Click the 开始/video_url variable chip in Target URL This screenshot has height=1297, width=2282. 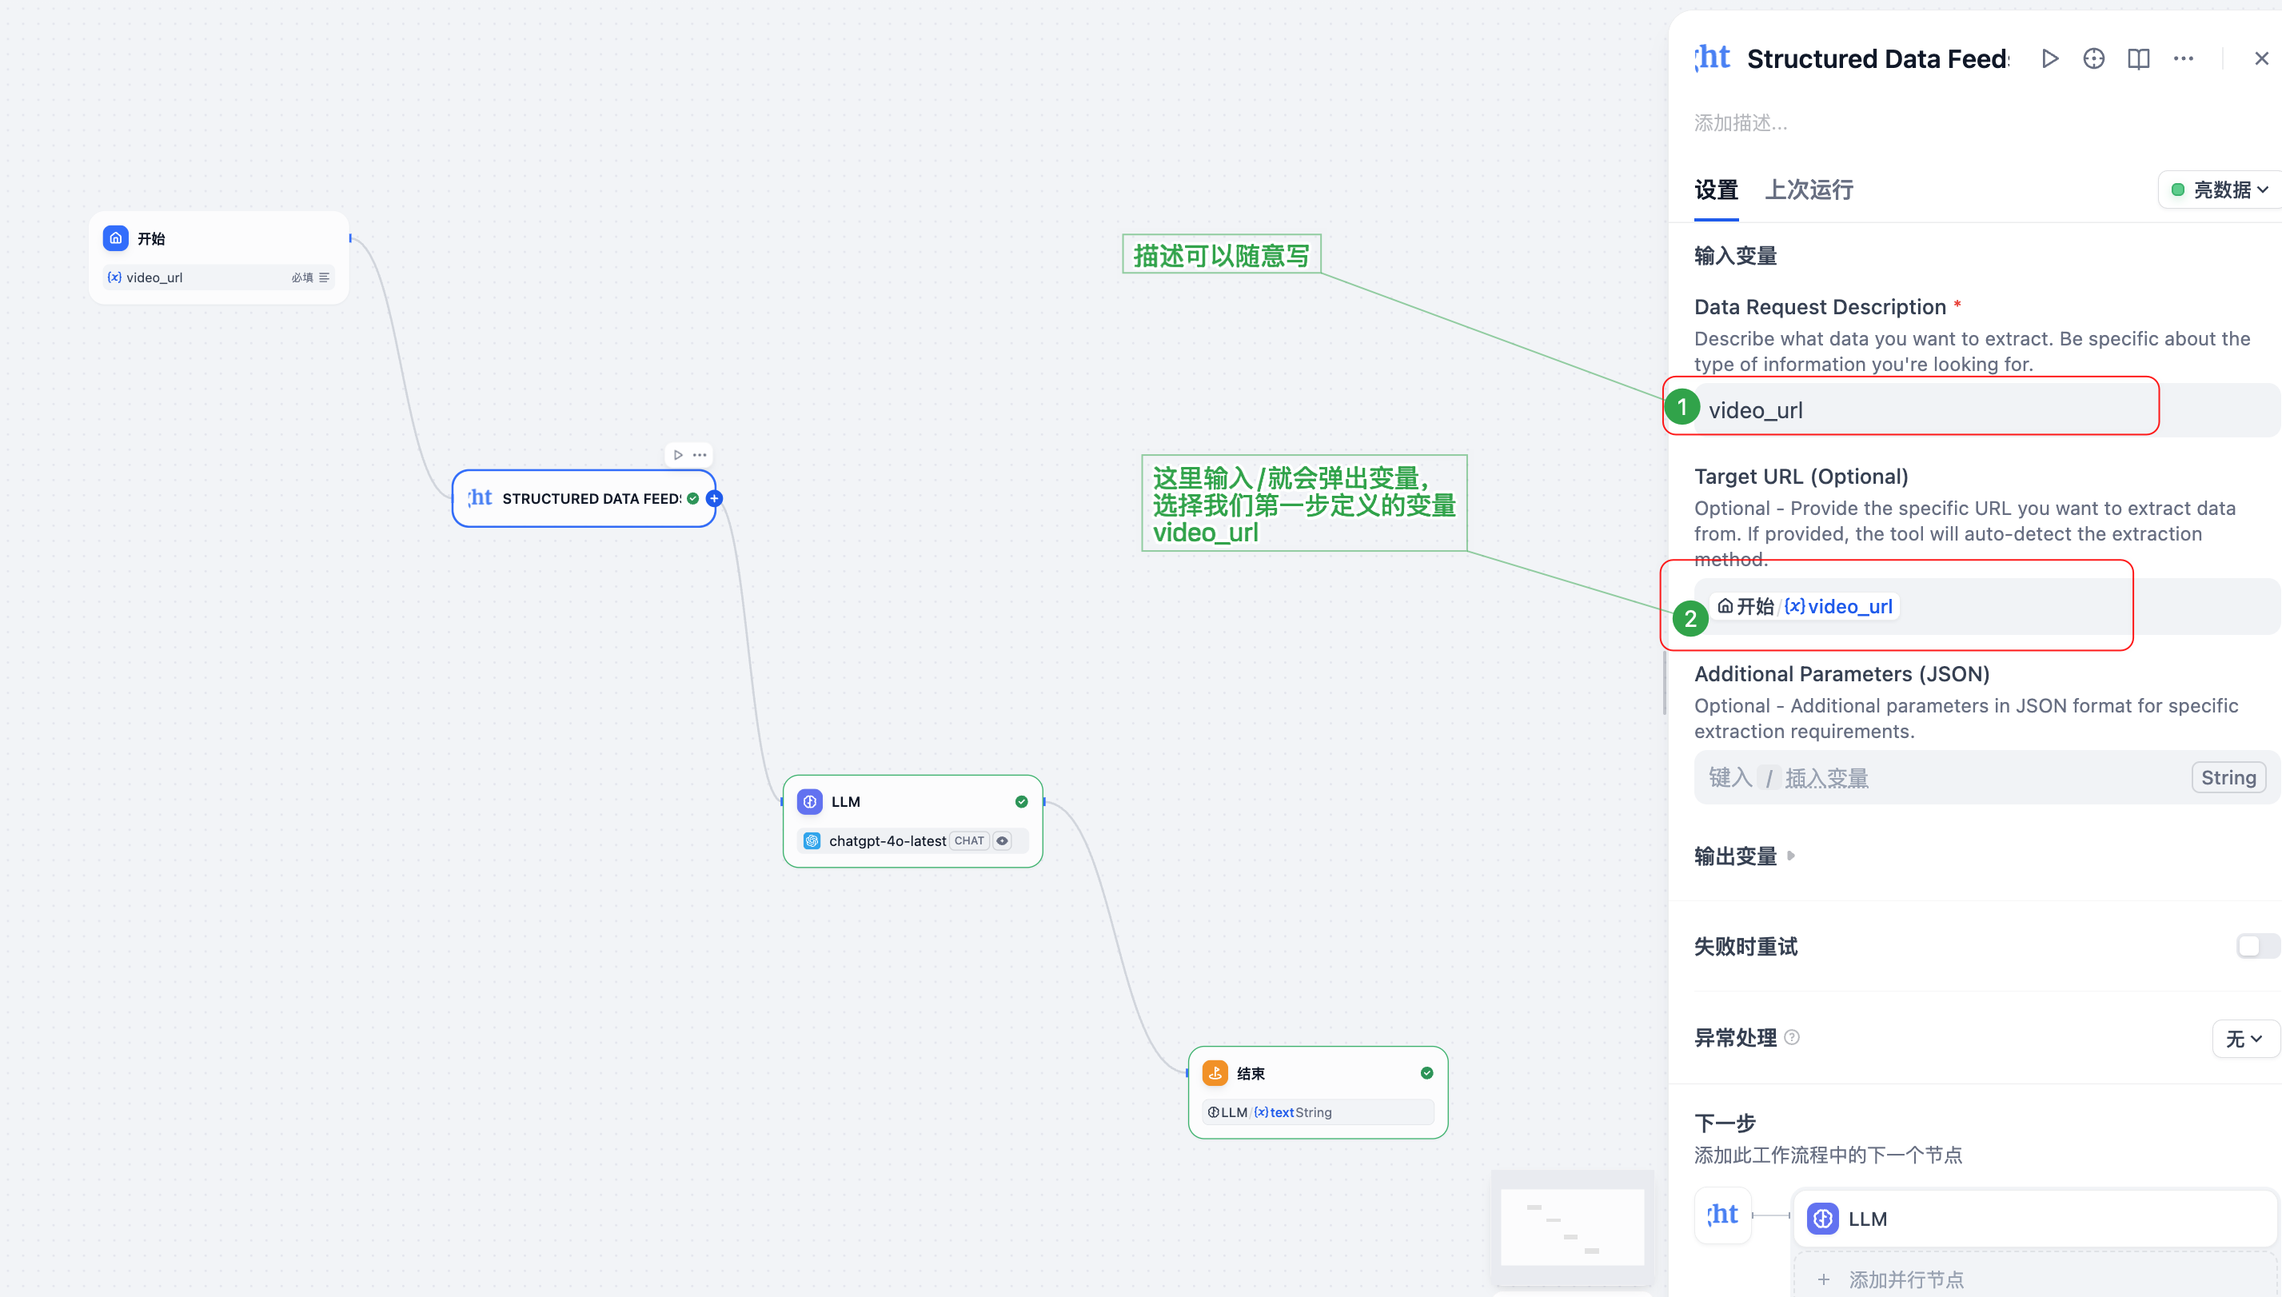(x=1805, y=606)
